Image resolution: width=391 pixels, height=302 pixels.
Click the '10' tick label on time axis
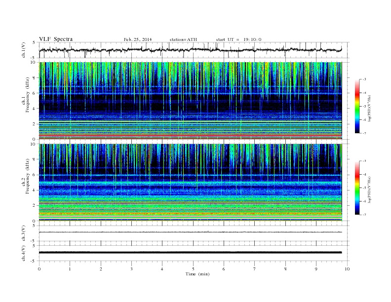click(347, 269)
